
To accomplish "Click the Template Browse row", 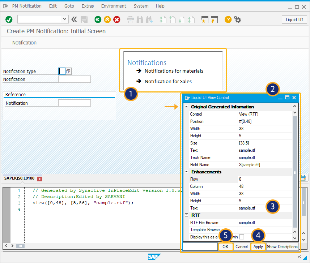I will pos(241,230).
